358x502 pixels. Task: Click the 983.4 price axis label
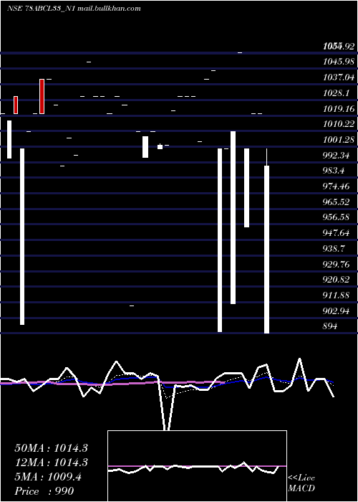click(334, 171)
